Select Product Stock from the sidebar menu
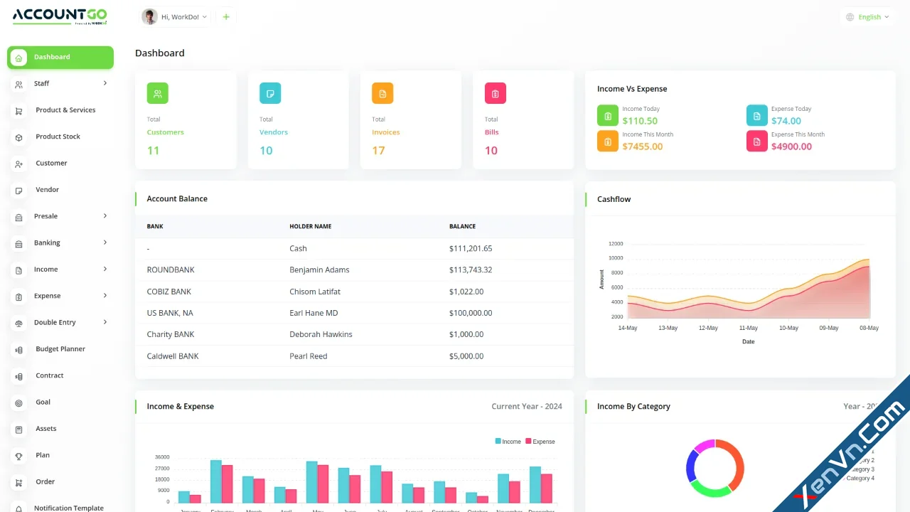Viewport: 910px width, 512px height. (x=59, y=137)
